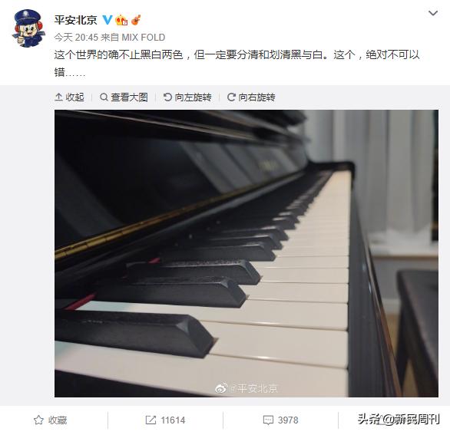The width and height of the screenshot is (450, 435).
Task: Repost using the 11614 share button
Action: pos(165,420)
